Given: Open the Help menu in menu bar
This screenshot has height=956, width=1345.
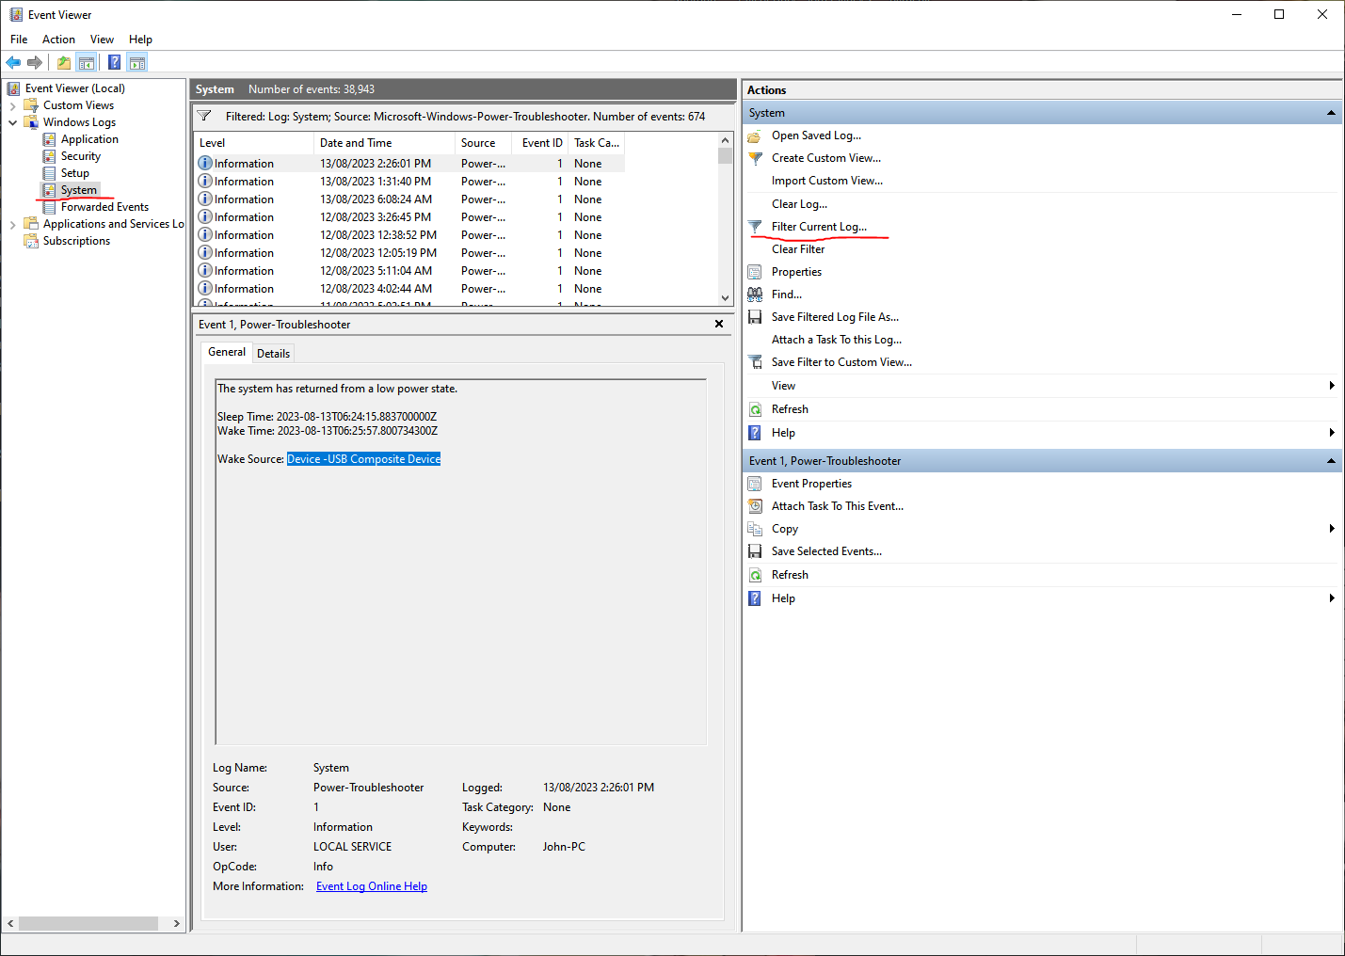Looking at the screenshot, I should 140,40.
